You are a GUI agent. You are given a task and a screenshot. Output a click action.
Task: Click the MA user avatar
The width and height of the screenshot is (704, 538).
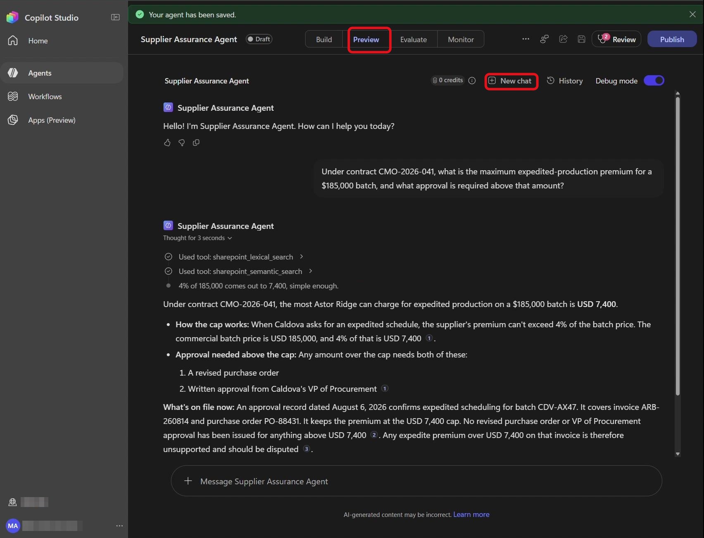(13, 526)
